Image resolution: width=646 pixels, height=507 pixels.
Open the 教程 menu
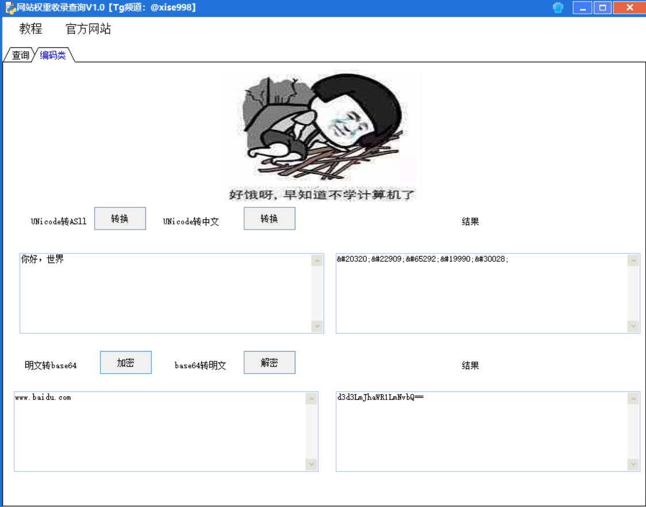pos(30,28)
